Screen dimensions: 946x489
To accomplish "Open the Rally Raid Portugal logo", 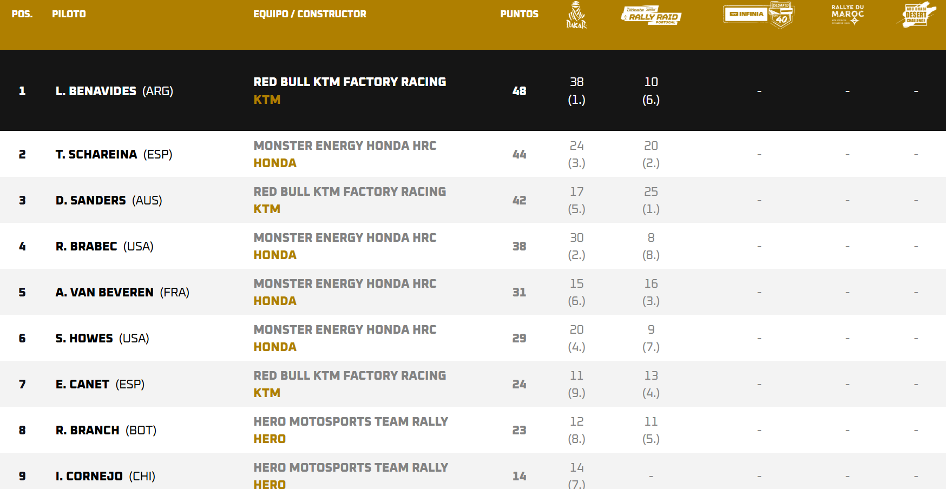I will [x=651, y=15].
